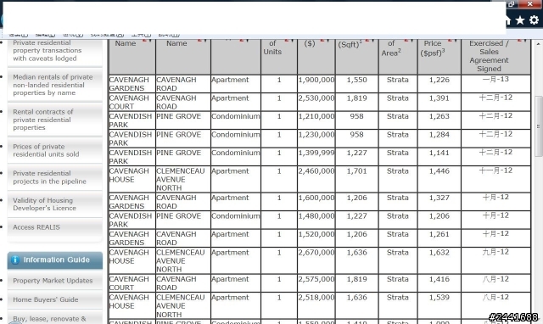This screenshot has width=543, height=324.
Task: Open the browser tools gear icon
Action: click(534, 20)
